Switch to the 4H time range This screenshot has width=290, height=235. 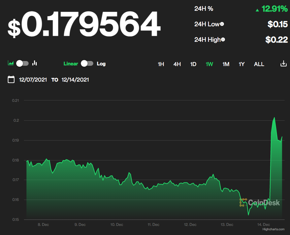[x=177, y=64]
